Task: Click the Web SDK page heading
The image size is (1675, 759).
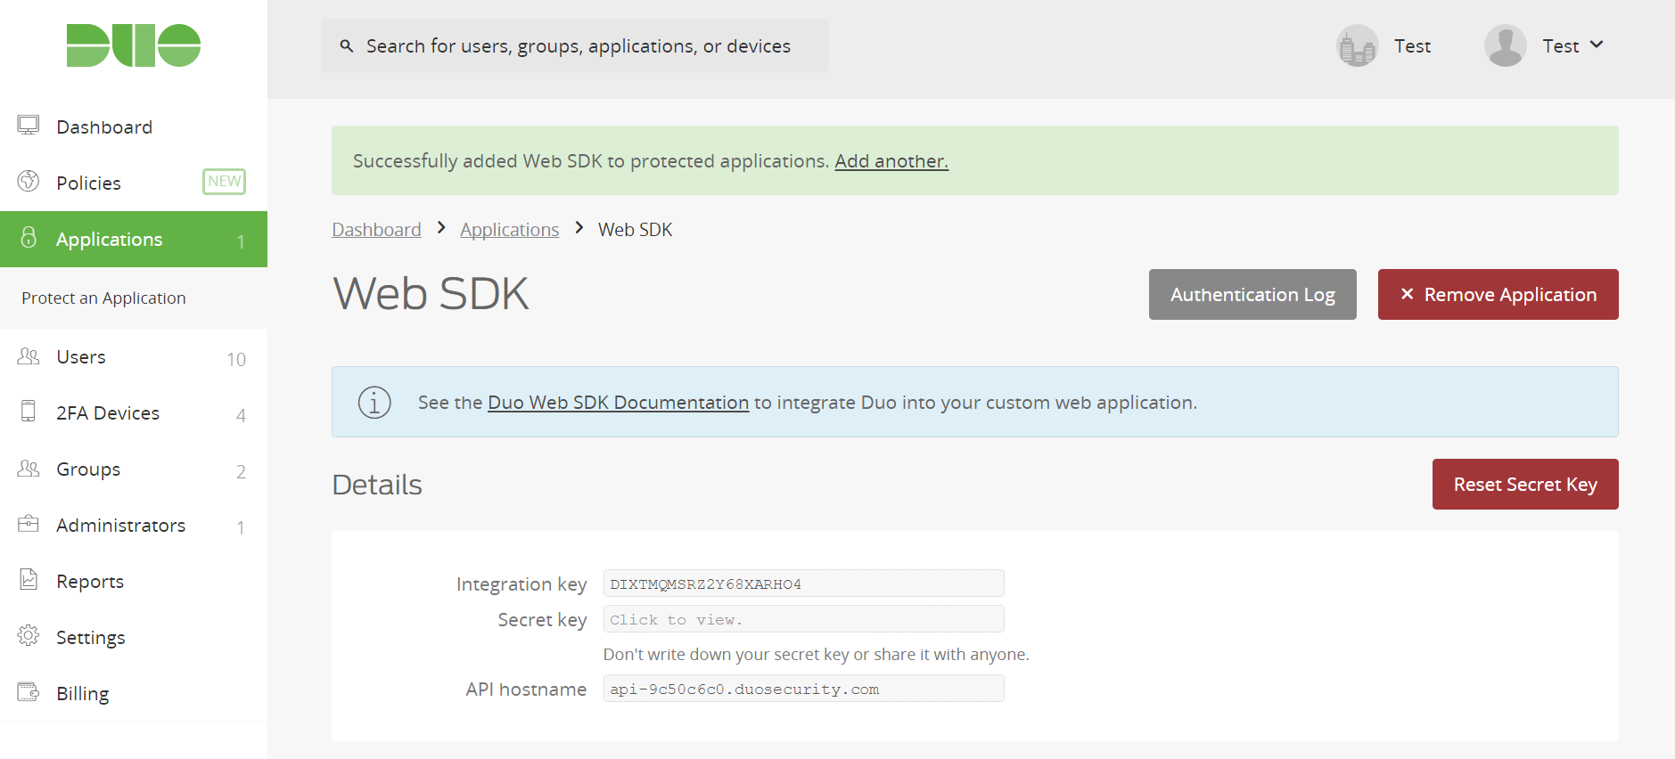Action: pos(431,294)
